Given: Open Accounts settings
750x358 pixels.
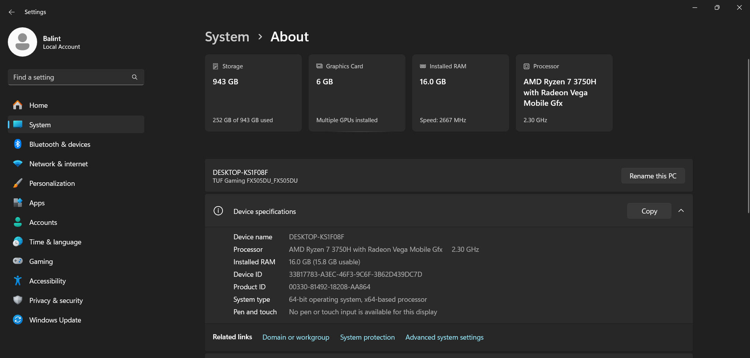Looking at the screenshot, I should [76, 222].
